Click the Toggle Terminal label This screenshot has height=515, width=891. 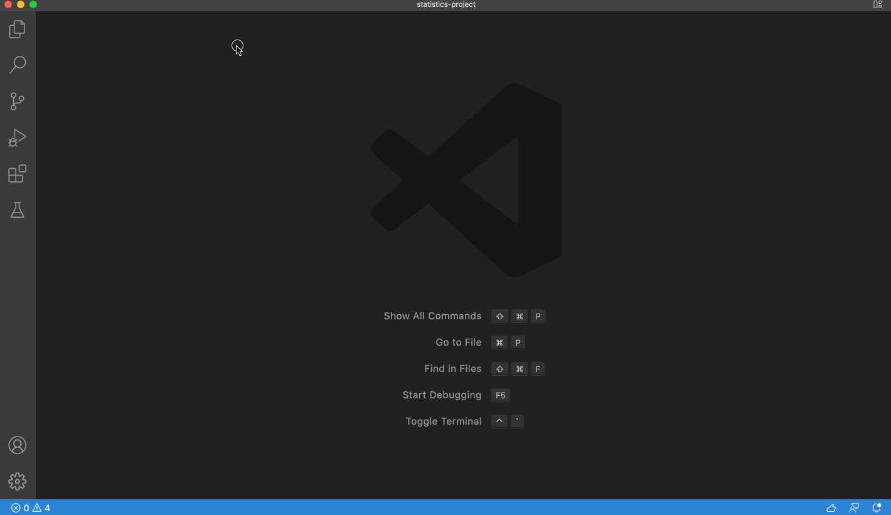443,422
